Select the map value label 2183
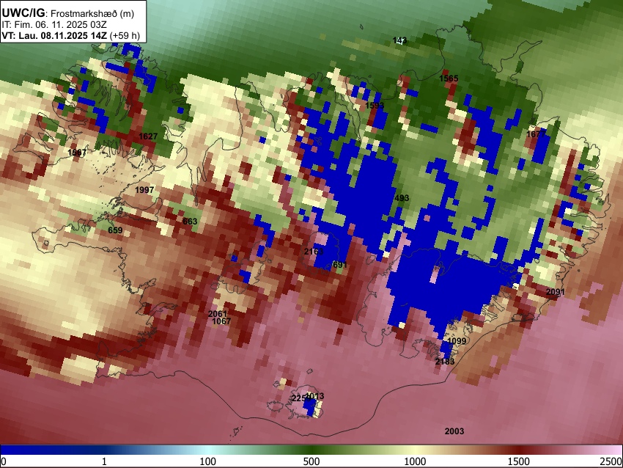Image resolution: width=623 pixels, height=468 pixels. pos(445,362)
